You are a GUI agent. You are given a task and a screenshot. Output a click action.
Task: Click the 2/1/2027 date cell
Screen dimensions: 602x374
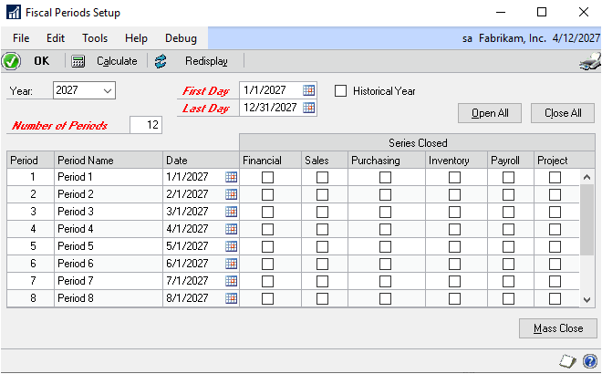click(x=194, y=194)
